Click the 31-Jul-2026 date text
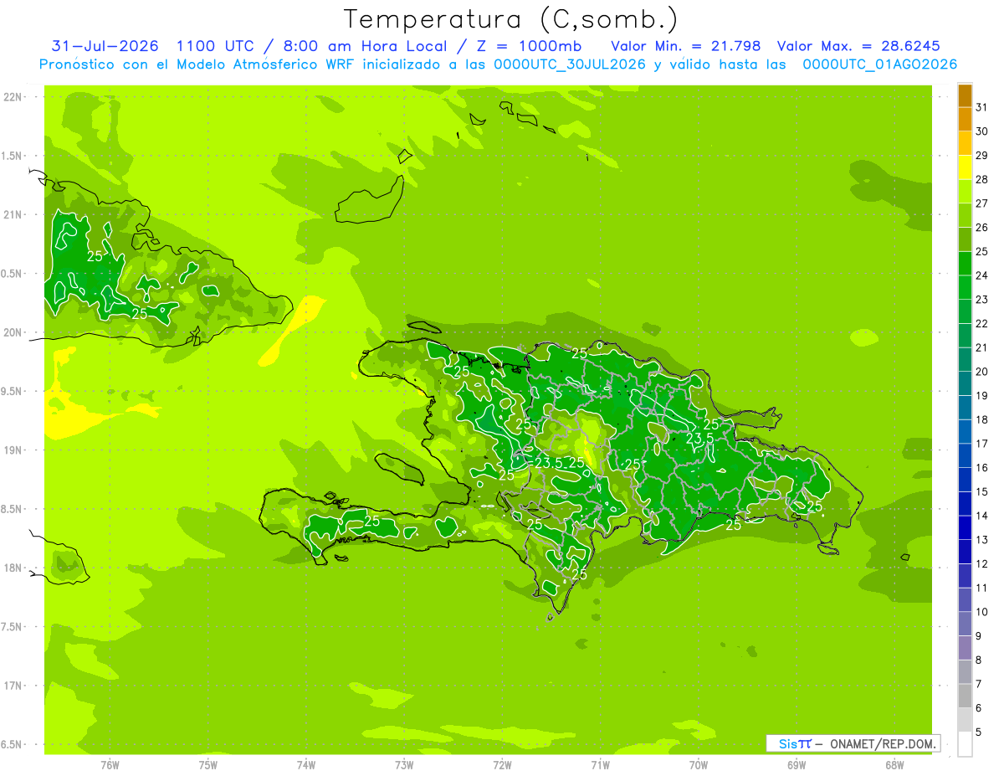Viewport: 1004px width, 776px height. 105,46
